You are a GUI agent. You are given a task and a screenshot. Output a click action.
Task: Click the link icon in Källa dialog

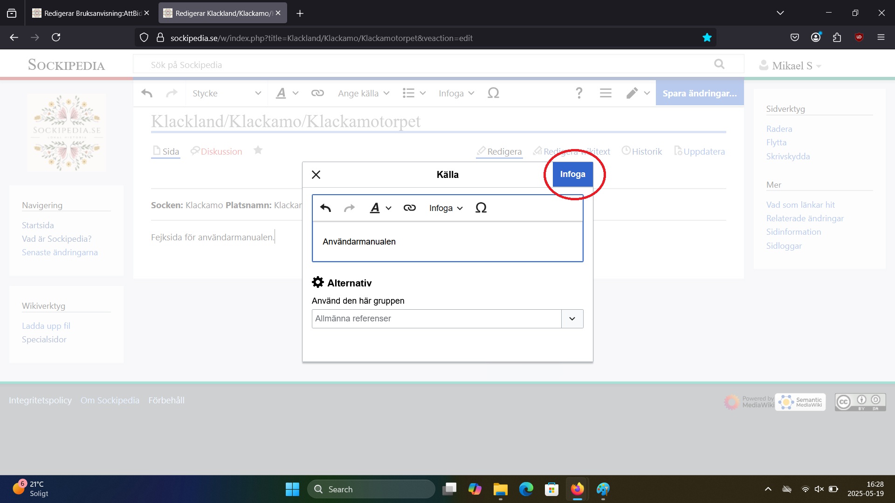[x=409, y=208]
